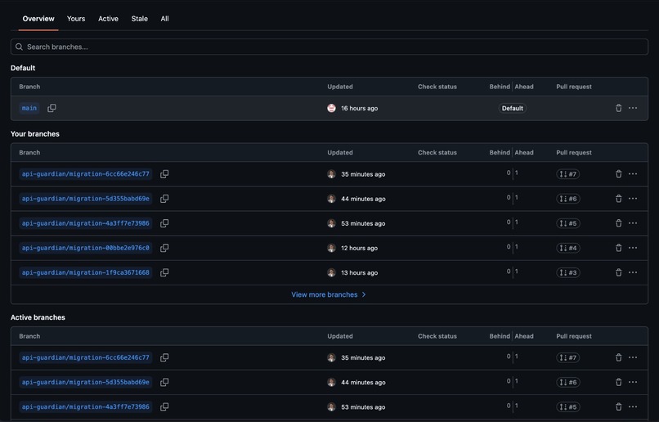659x422 pixels.
Task: Open options menu for migration-1f9ca3671668
Action: point(633,272)
